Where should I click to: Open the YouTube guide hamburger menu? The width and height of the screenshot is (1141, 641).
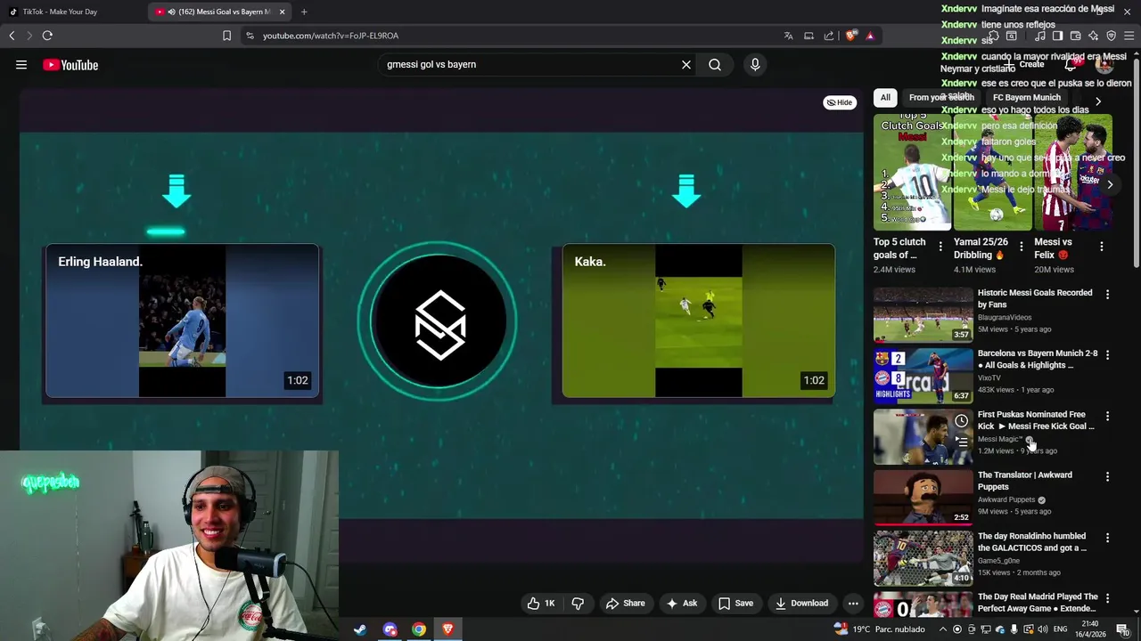[21, 65]
